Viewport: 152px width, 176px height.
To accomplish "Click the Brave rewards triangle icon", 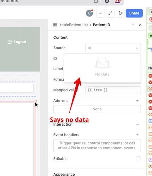I will tap(118, 1).
